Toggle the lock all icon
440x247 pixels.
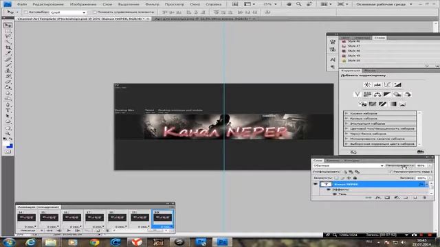click(355, 178)
